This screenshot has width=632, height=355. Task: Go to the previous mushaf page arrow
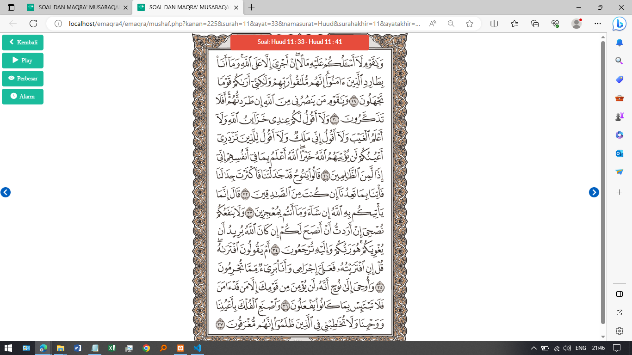coord(6,192)
